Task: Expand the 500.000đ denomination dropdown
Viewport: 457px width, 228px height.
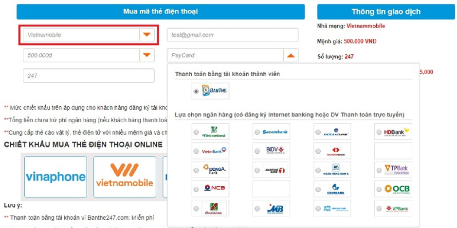Action: (146, 55)
